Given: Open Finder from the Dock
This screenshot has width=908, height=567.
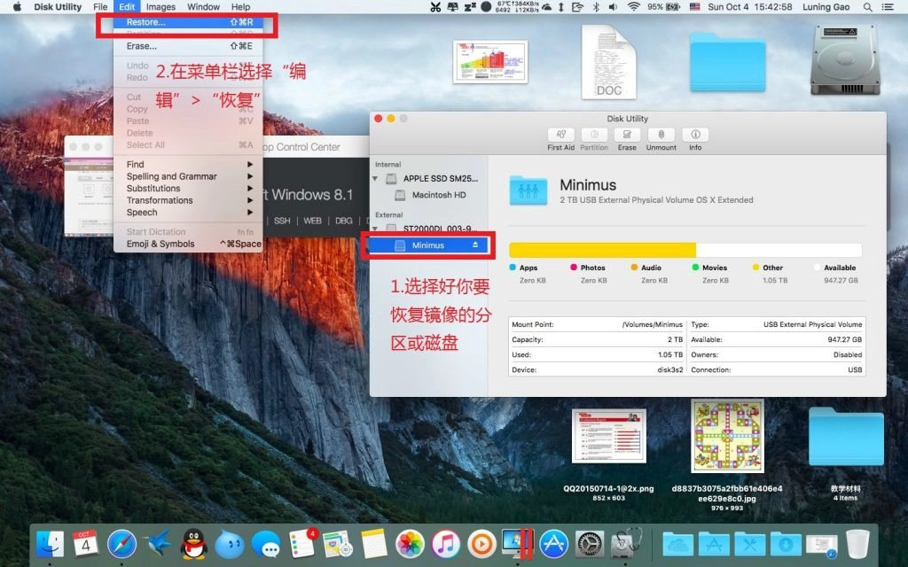Looking at the screenshot, I should [x=51, y=545].
